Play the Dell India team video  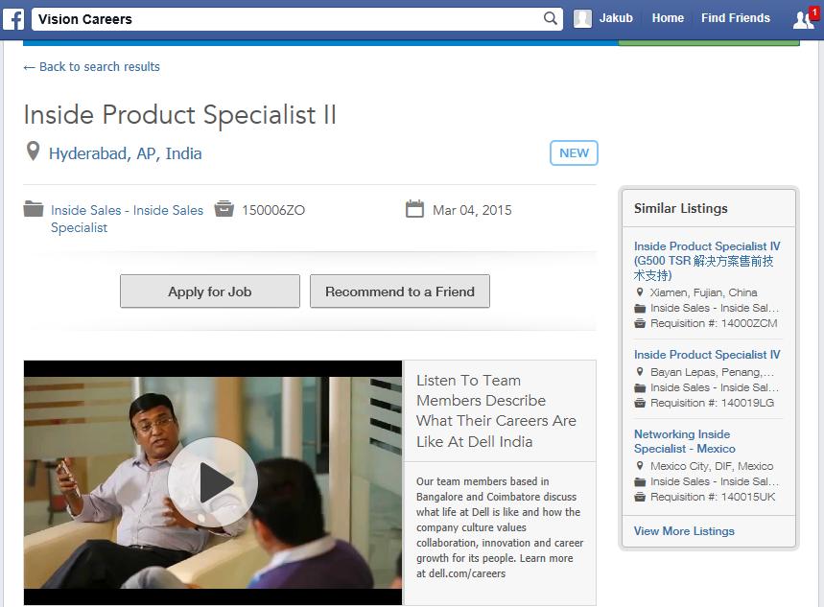click(213, 482)
